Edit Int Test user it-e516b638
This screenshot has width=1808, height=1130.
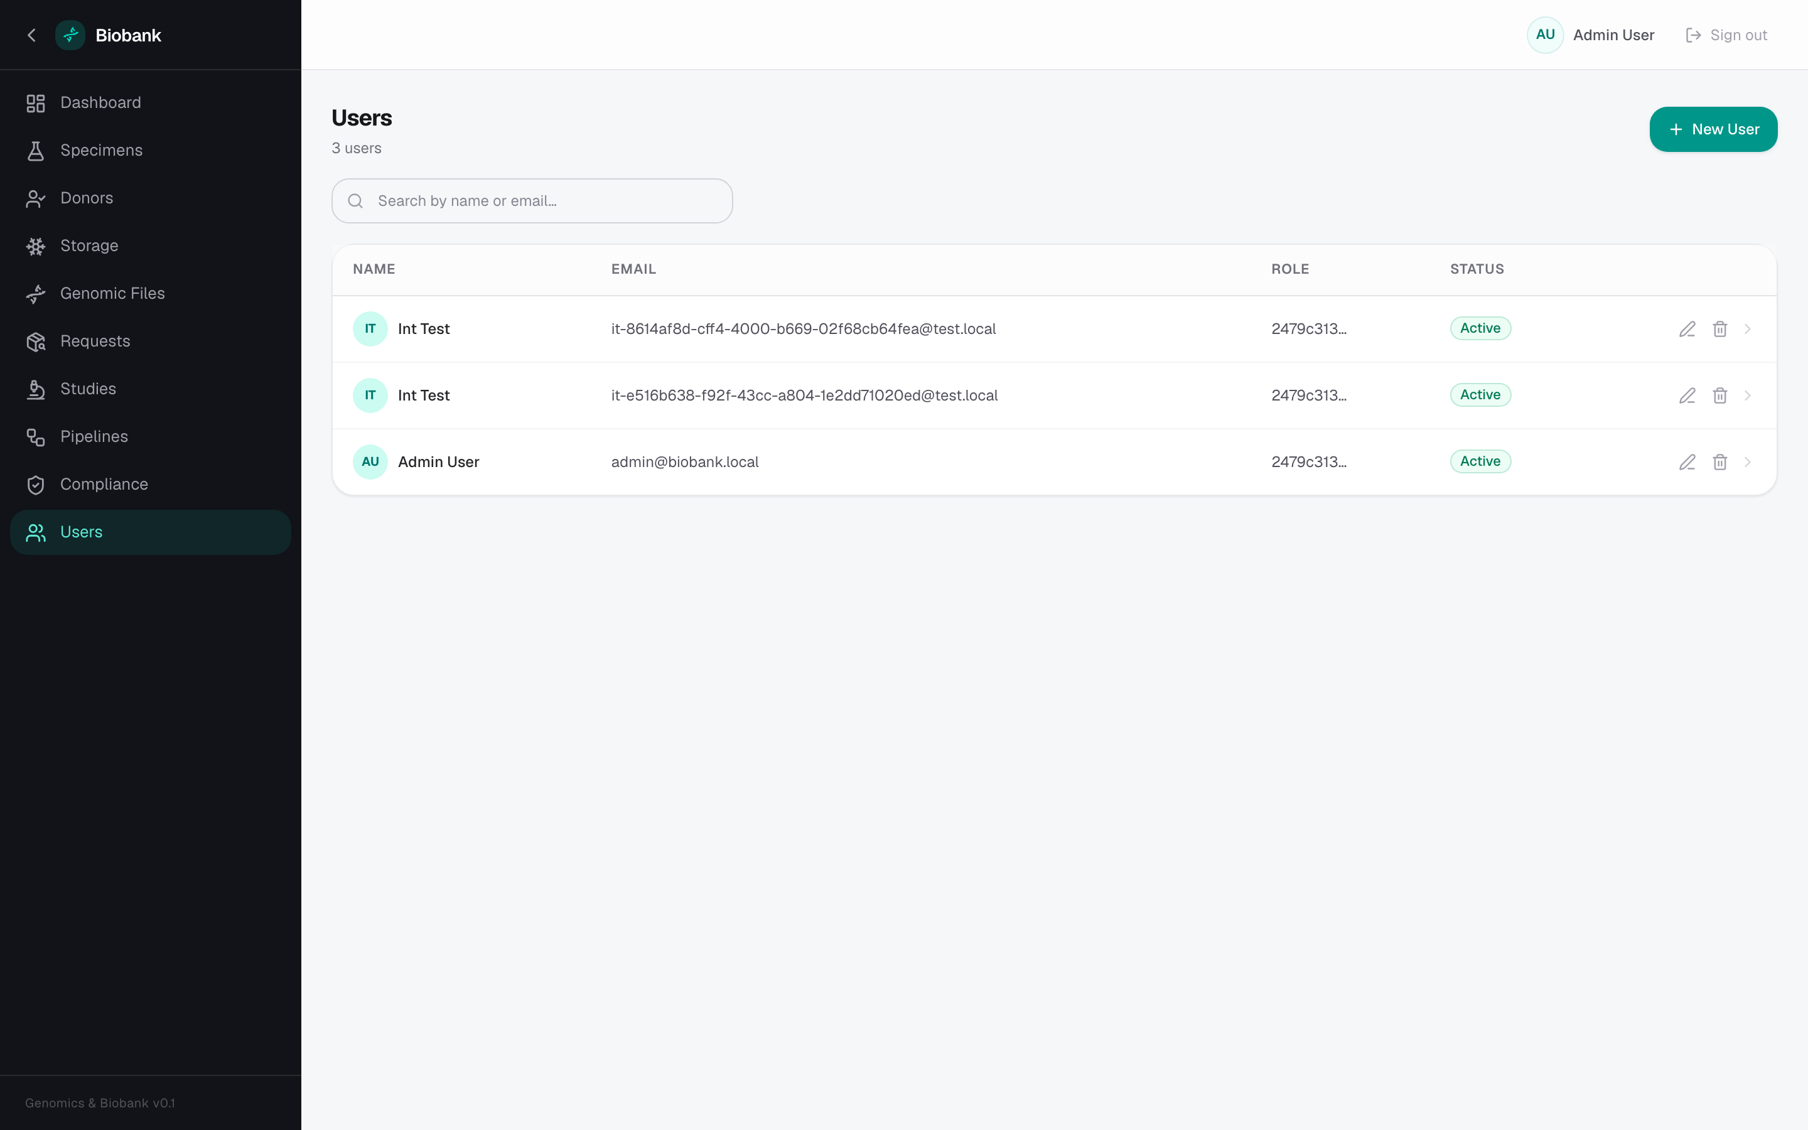(x=1687, y=395)
